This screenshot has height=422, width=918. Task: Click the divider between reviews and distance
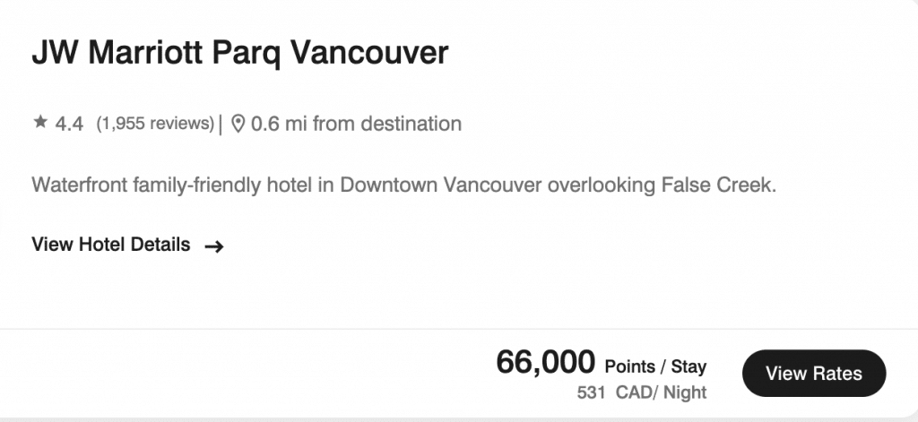[x=221, y=124]
